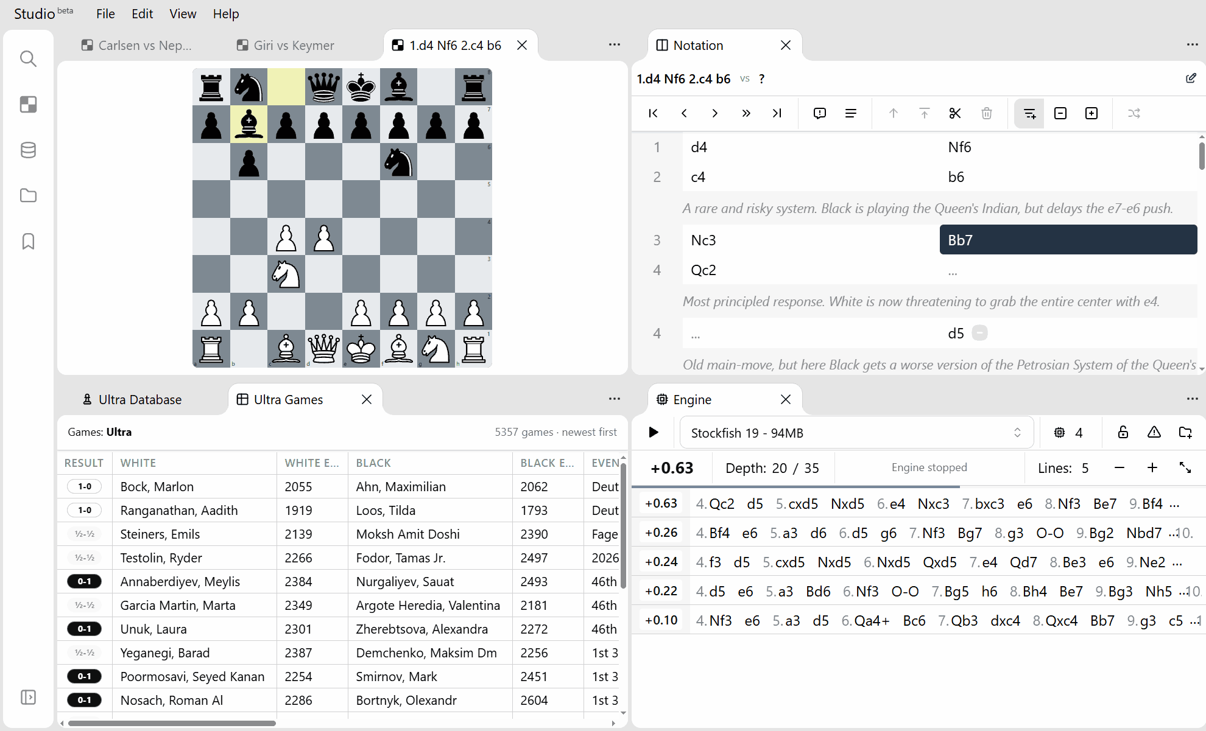Step forward one move in the notation toolbar
Viewport: 1206px width, 731px height.
click(x=715, y=113)
